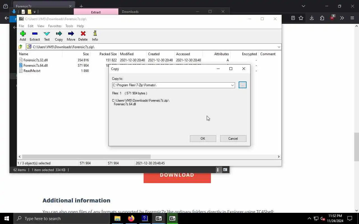Screen dimensions: 359x224
Task: Open the Edit menu in 7-Zip
Action: tap(31, 26)
